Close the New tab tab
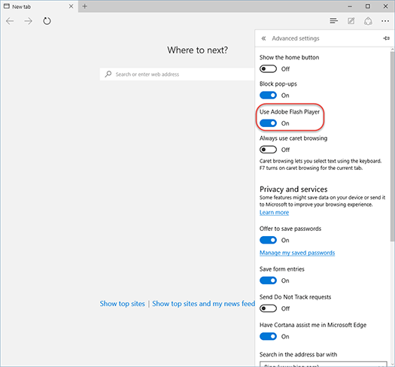The height and width of the screenshot is (367, 395). 71,6
